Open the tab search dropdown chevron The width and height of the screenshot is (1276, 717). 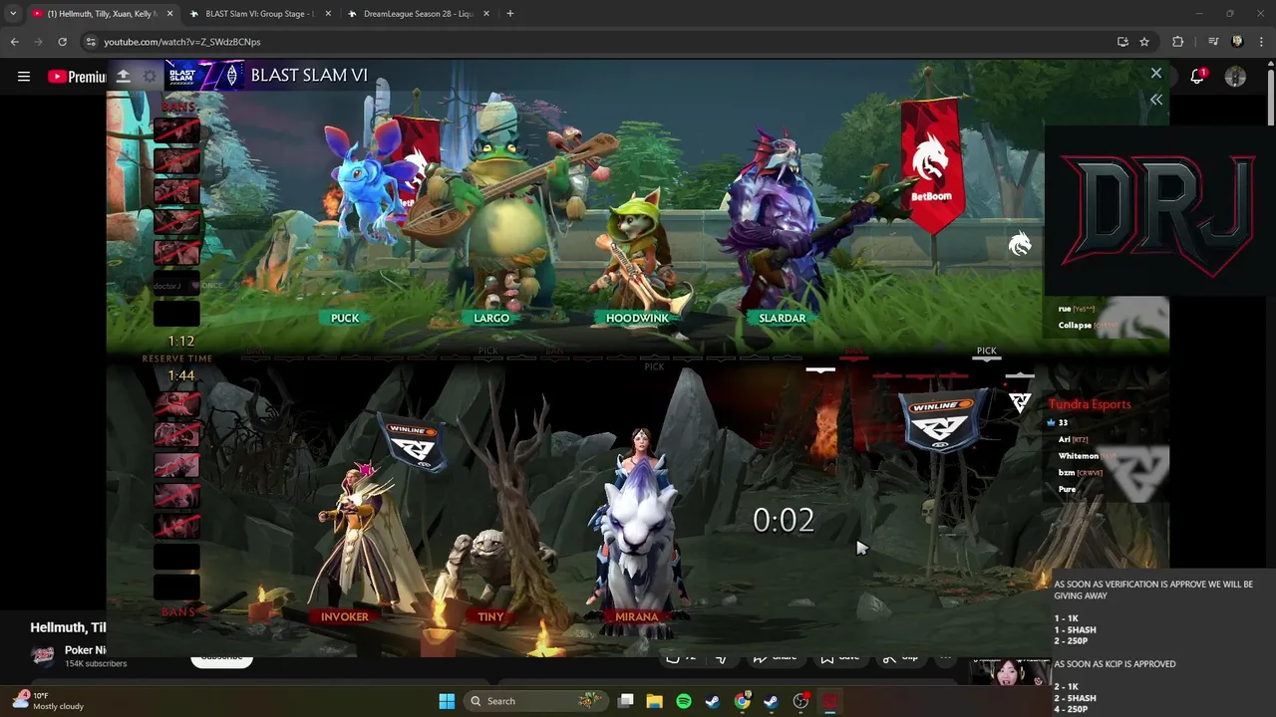[12, 14]
